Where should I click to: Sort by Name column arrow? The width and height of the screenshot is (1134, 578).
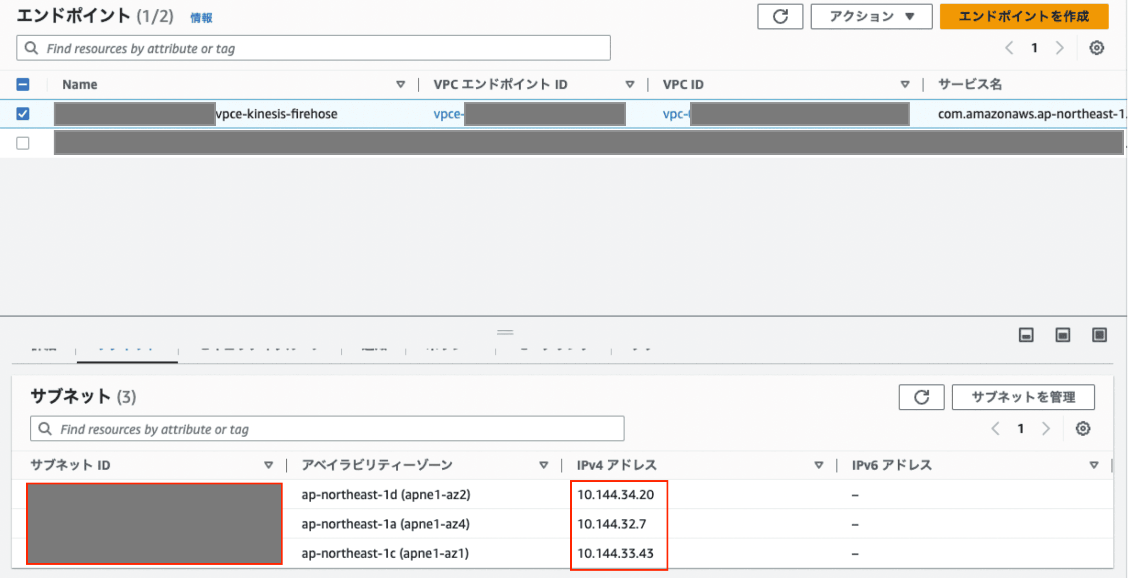tap(400, 84)
